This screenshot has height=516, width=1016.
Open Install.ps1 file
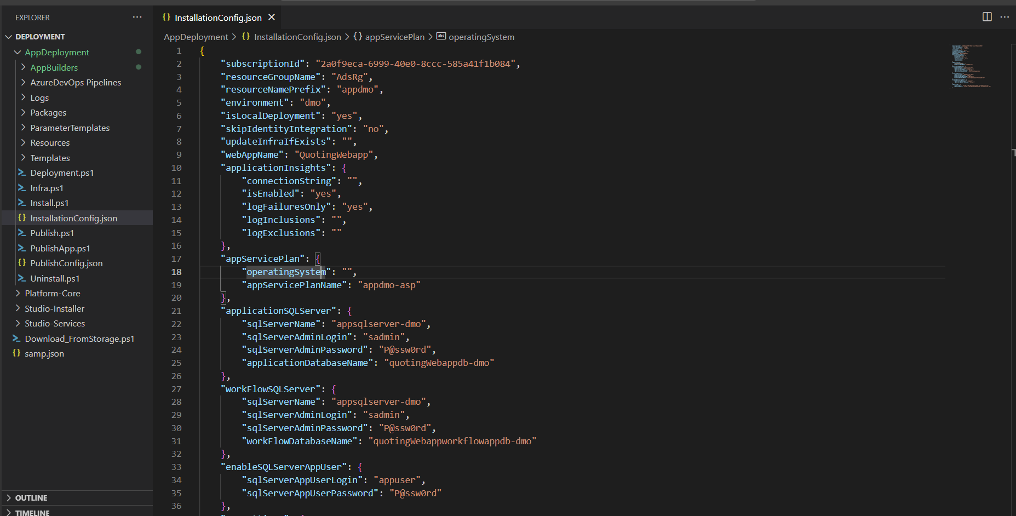point(49,203)
